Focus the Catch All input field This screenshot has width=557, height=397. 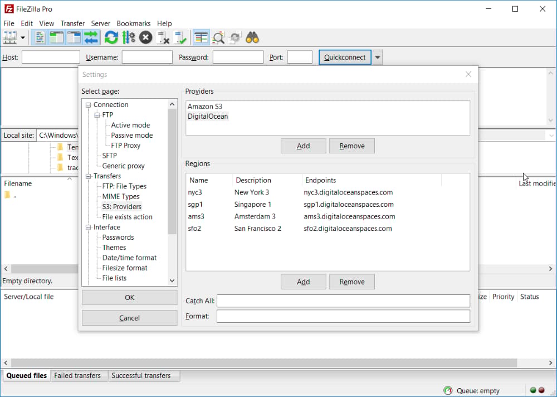[343, 301]
